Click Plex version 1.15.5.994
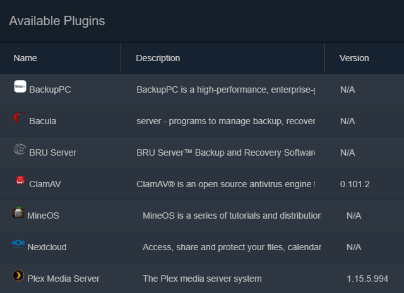This screenshot has width=404, height=293. coord(367,279)
